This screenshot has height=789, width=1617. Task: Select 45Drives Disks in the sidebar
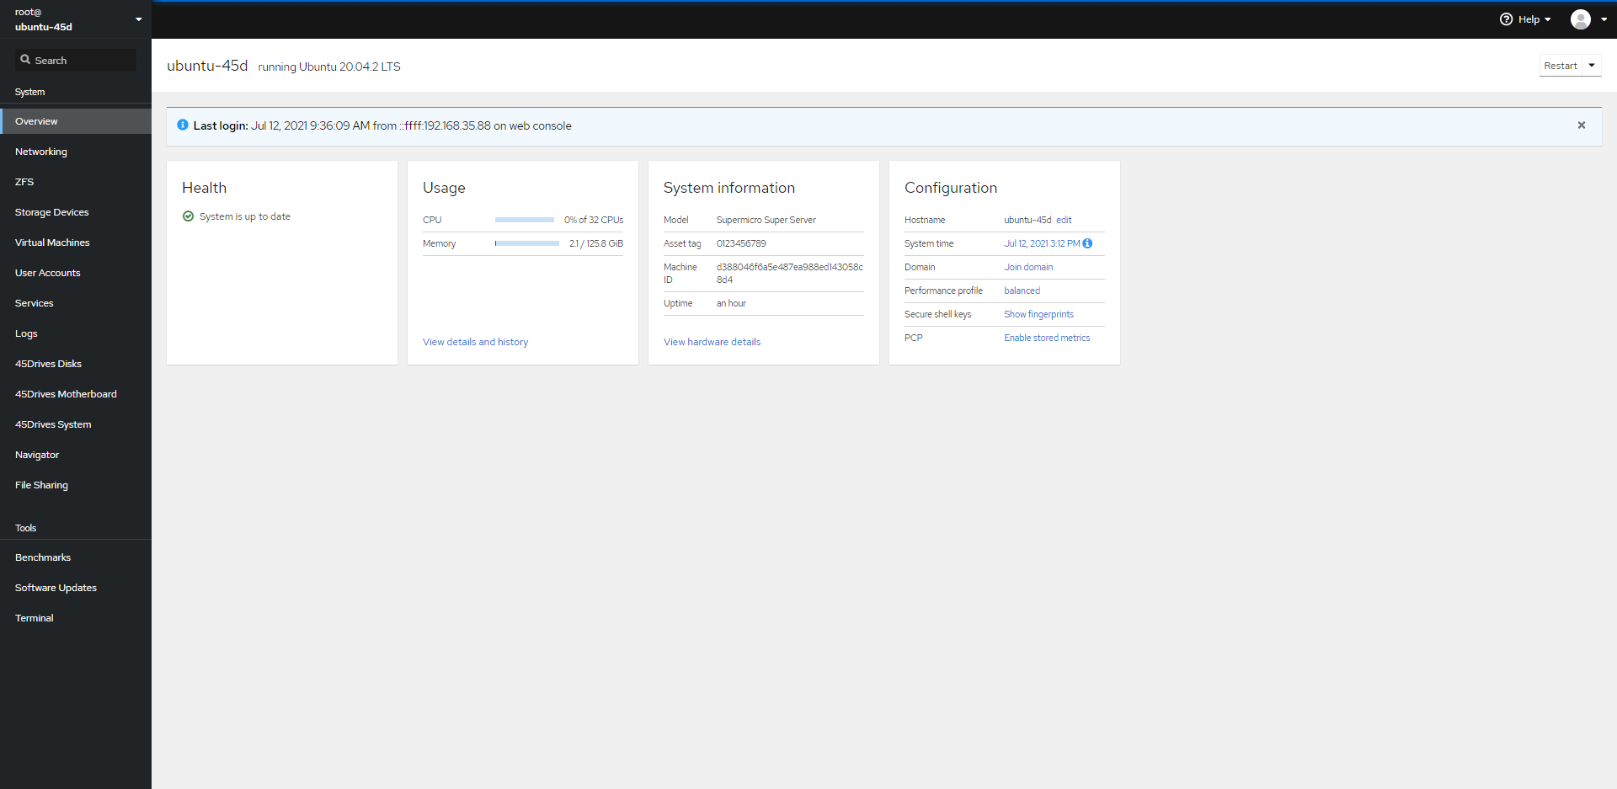[x=48, y=363]
